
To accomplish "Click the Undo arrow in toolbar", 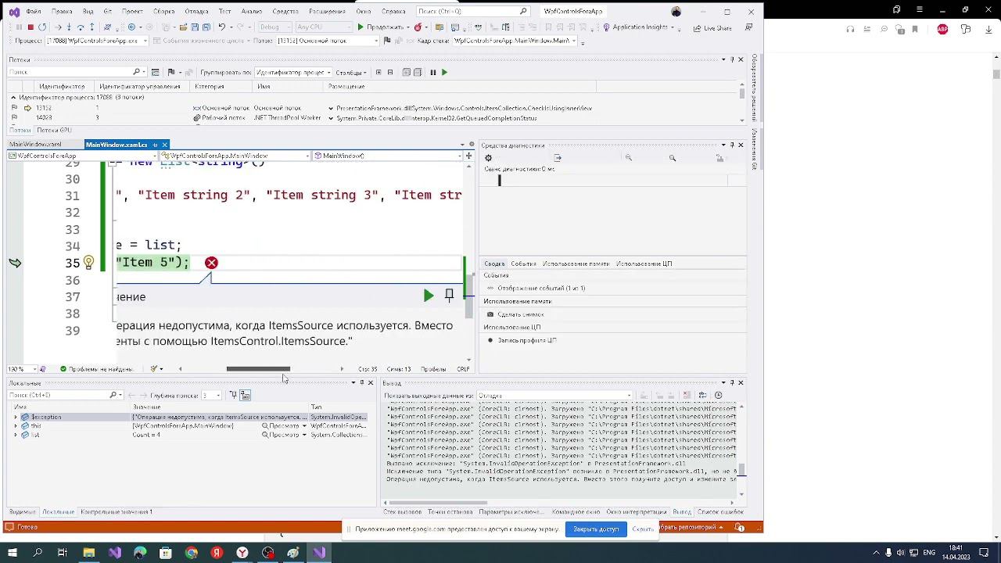I will [221, 27].
